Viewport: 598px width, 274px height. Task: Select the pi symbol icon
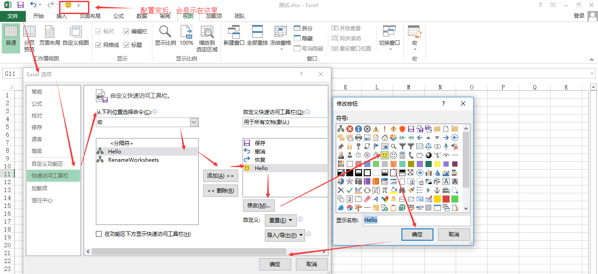[385, 190]
